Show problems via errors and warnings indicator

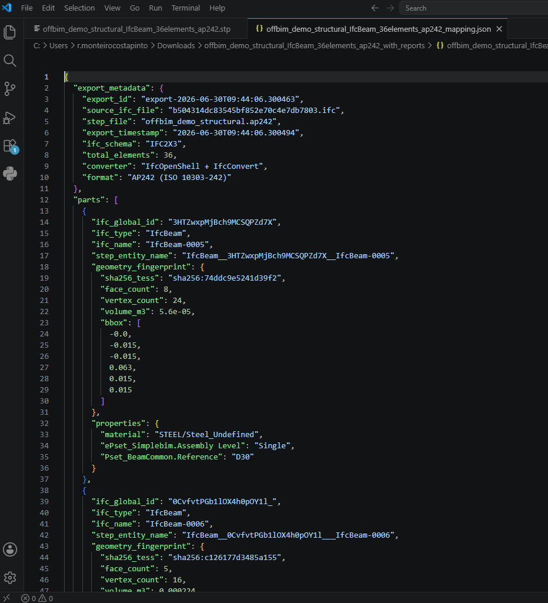pos(37,598)
